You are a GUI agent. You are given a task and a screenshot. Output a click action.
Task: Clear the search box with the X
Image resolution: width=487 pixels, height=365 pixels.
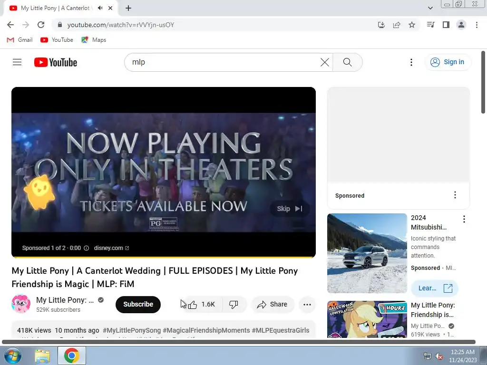coord(324,62)
